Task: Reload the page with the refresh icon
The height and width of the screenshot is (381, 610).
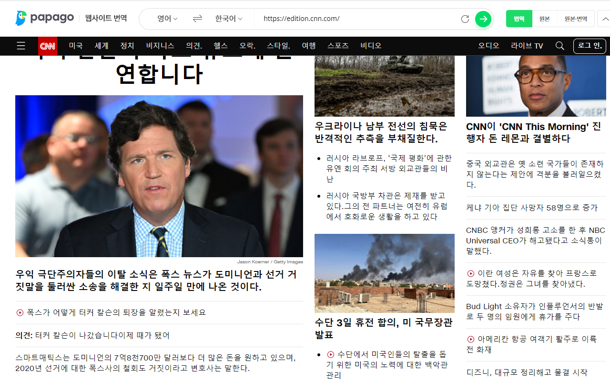Action: point(464,19)
